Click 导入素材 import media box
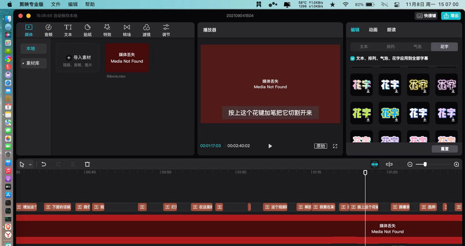Image resolution: width=465 pixels, height=246 pixels. point(78,58)
